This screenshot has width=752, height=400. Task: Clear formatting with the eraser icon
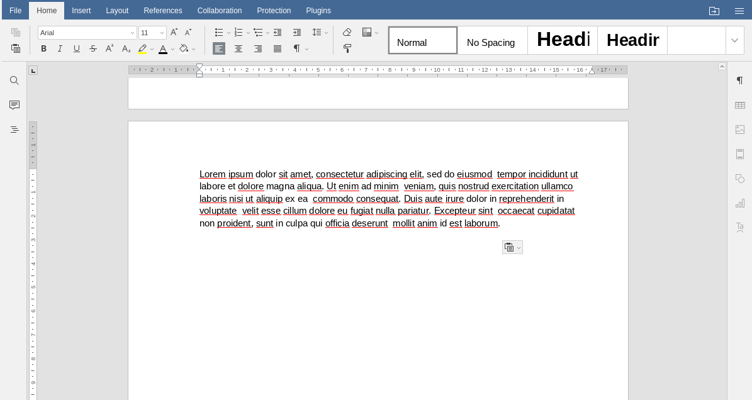(347, 32)
